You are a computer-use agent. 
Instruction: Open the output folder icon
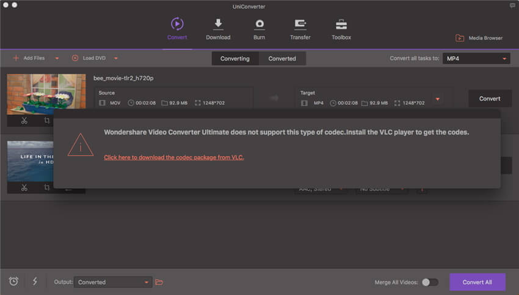tap(159, 282)
